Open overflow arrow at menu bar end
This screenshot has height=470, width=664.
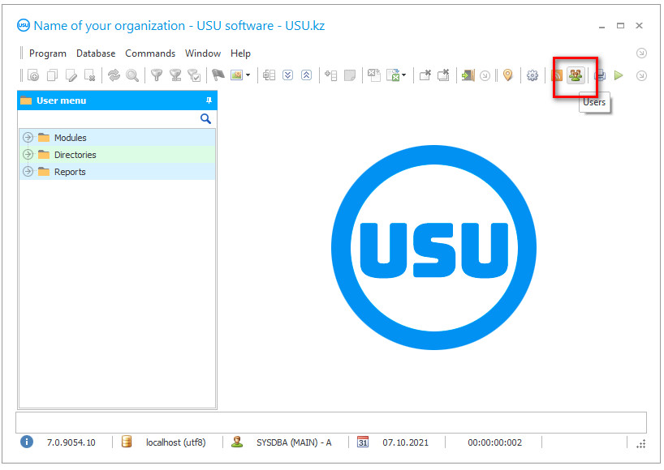pos(641,53)
